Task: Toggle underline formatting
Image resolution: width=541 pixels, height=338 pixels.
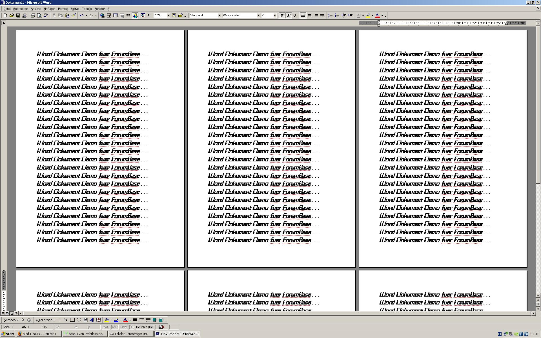Action: 294,15
